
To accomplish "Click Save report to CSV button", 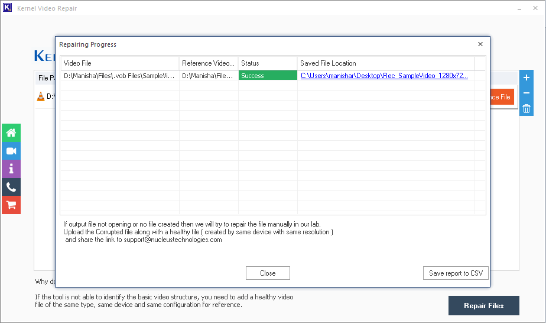I will (456, 273).
